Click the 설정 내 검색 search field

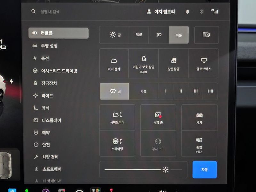(x=50, y=12)
